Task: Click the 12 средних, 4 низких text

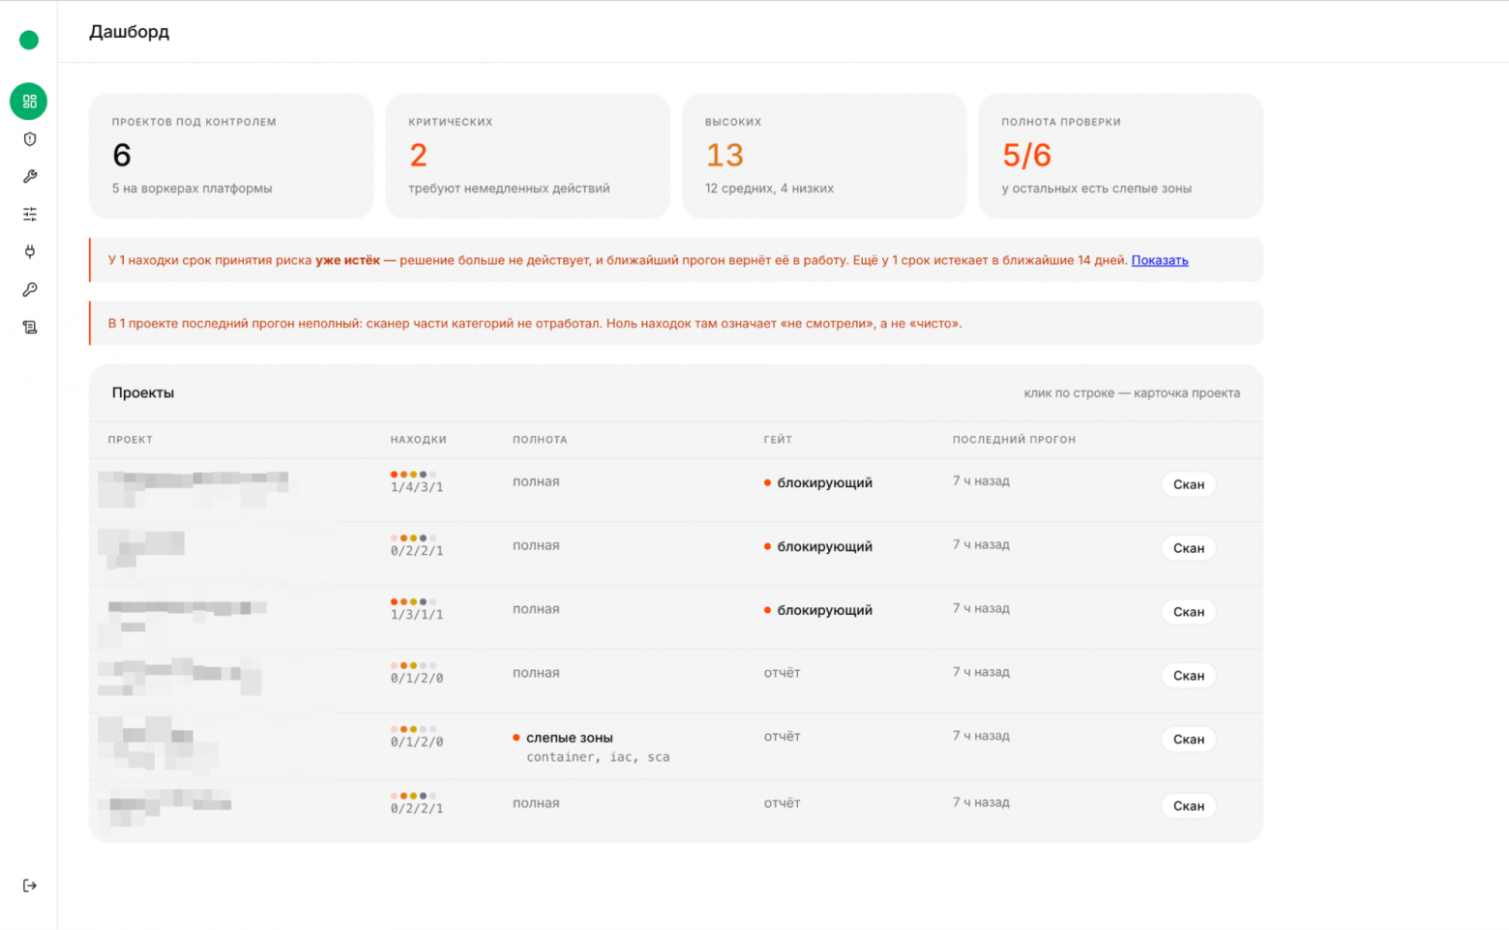Action: pyautogui.click(x=769, y=189)
